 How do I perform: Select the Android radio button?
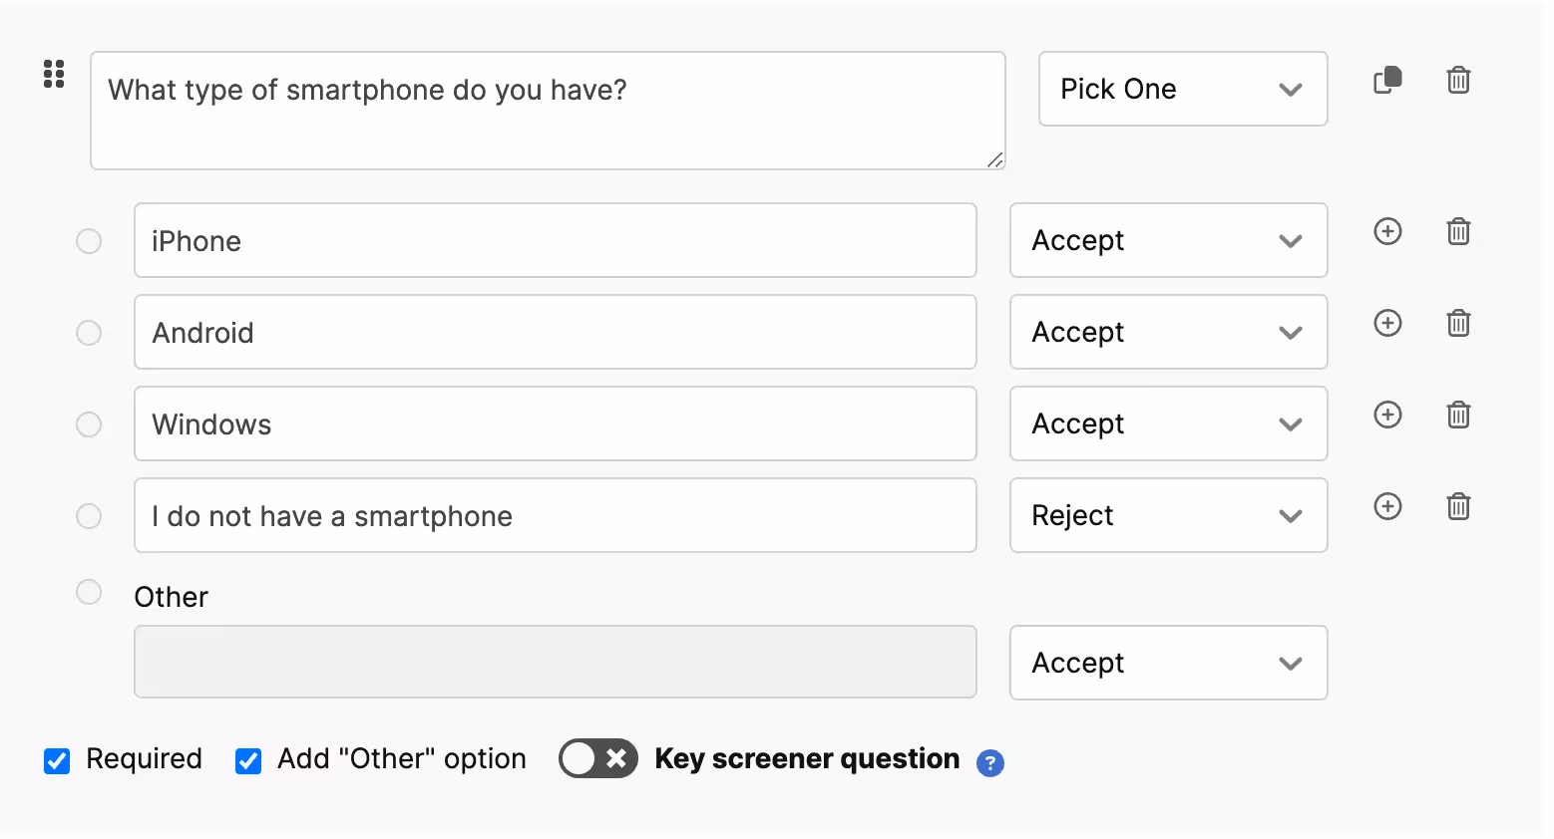click(x=89, y=333)
